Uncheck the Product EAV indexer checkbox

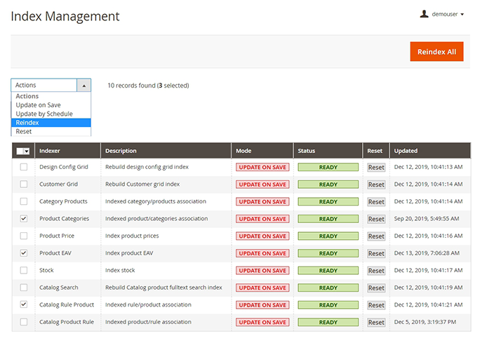(24, 253)
